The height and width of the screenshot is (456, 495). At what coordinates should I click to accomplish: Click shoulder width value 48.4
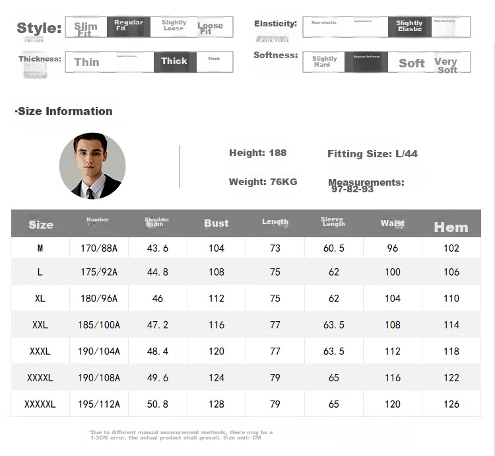158,352
